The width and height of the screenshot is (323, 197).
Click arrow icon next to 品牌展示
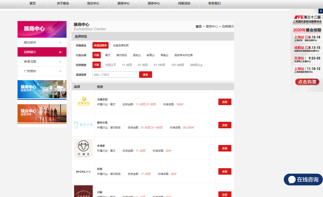click(60, 52)
